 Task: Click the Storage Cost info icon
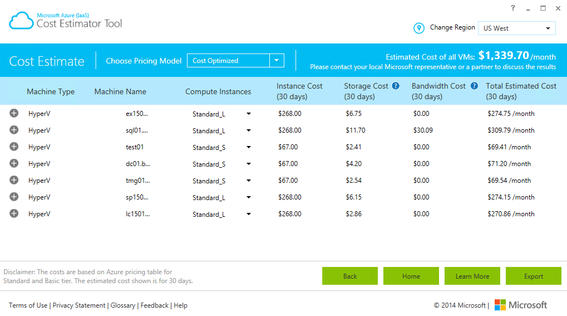pos(396,86)
